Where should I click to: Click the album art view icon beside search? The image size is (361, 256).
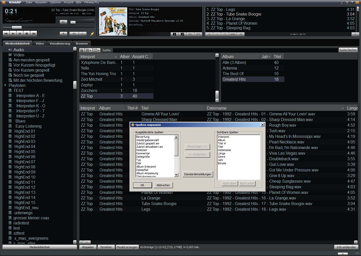click(82, 50)
